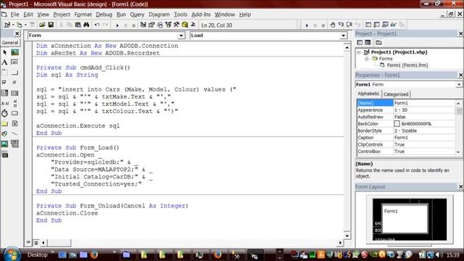464x261 pixels.
Task: Click View Code in the Project panel
Action: point(360,43)
